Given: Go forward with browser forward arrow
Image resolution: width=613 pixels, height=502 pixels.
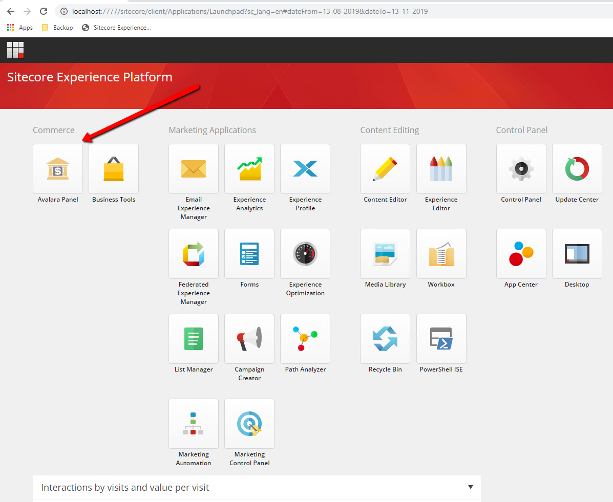Looking at the screenshot, I should 27,11.
